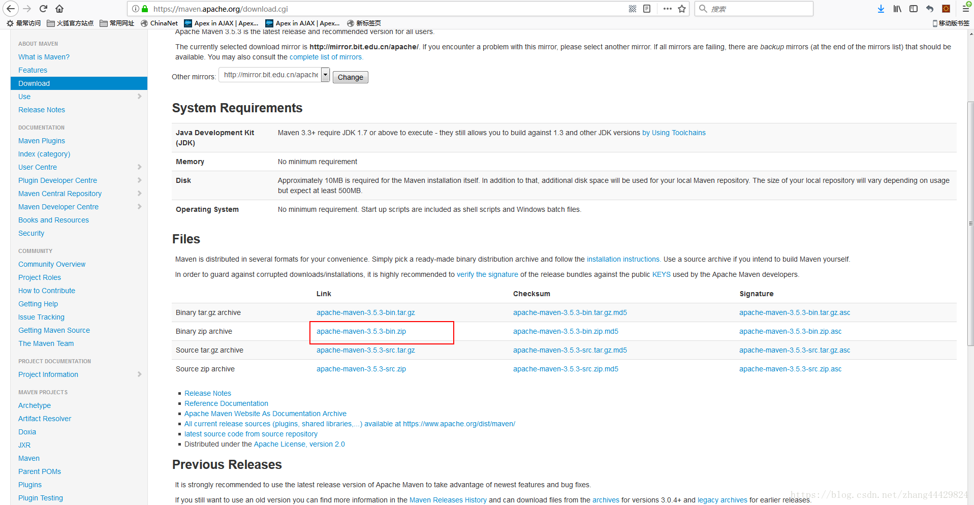974x505 pixels.
Task: Open 常用网址 bookmarks folder
Action: [117, 23]
